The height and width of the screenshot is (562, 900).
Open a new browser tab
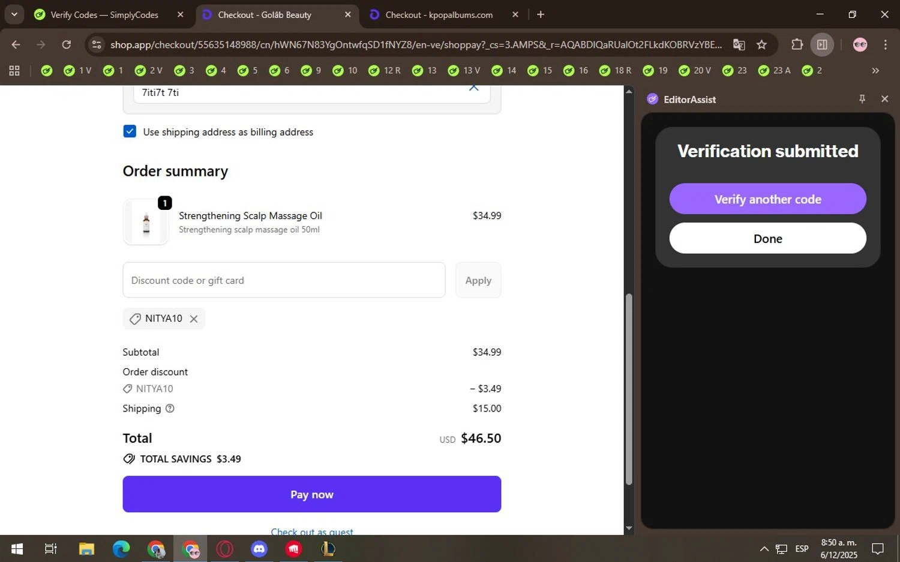(541, 14)
